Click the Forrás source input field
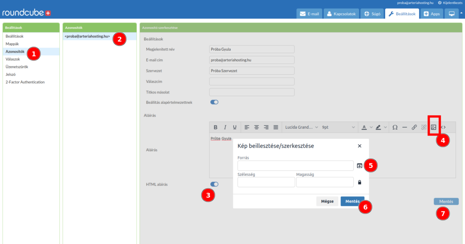 (295, 166)
